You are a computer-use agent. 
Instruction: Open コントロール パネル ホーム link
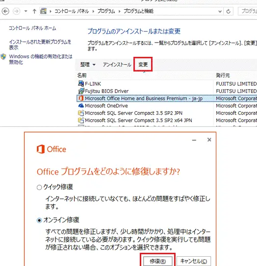point(32,28)
